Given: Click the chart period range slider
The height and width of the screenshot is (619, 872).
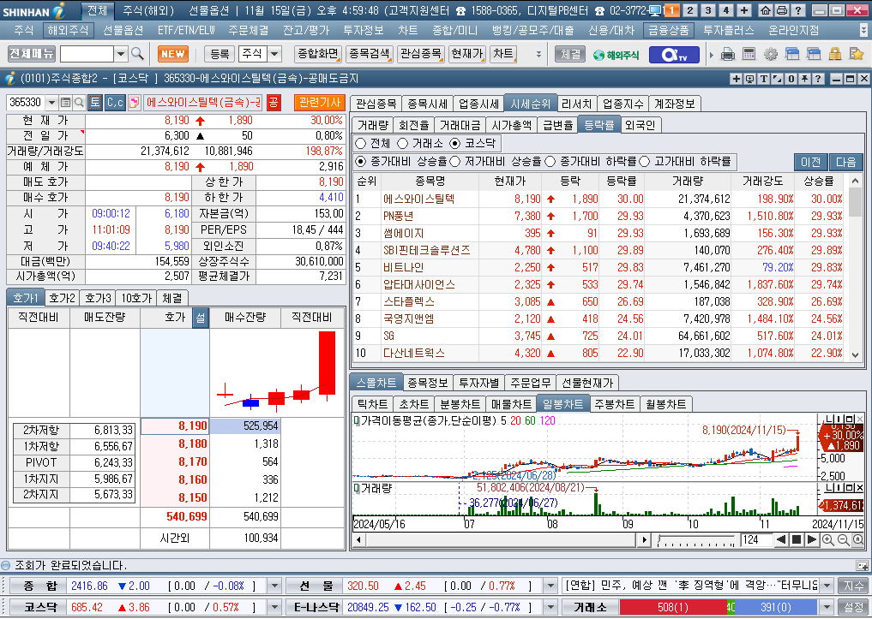Looking at the screenshot, I should coord(697,539).
